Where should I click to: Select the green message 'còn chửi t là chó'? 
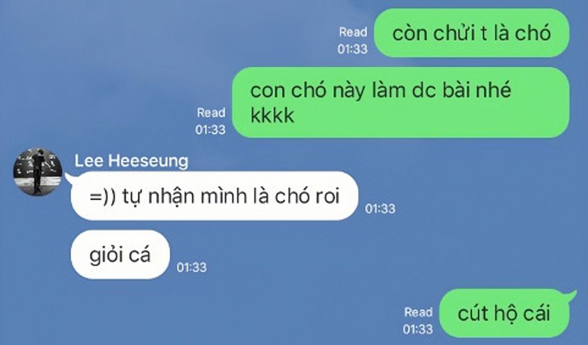[x=472, y=33]
